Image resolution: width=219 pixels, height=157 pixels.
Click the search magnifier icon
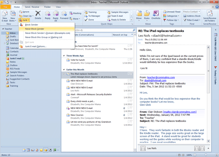click(134, 30)
